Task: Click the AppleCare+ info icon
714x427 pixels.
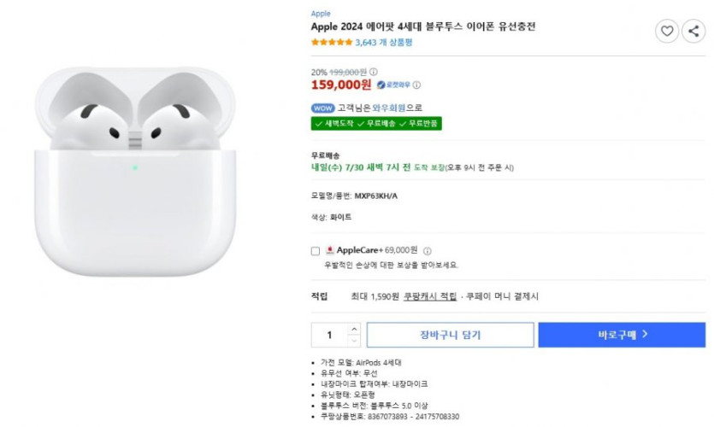Action: point(428,251)
